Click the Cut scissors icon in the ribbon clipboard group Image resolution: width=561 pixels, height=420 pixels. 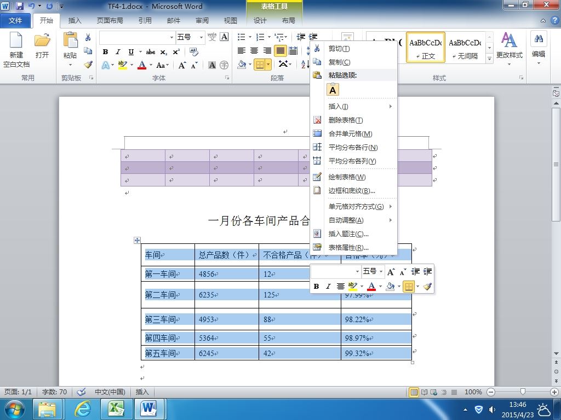88,38
